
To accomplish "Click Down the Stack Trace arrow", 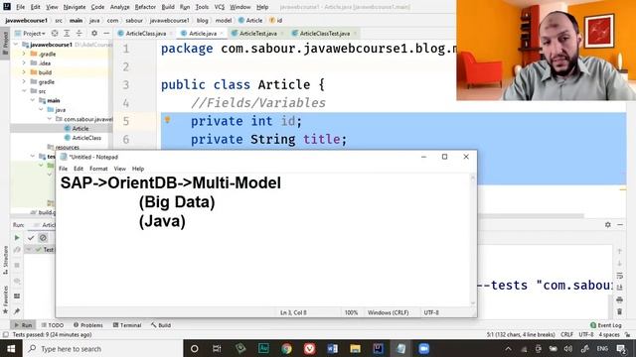I will coord(619,264).
